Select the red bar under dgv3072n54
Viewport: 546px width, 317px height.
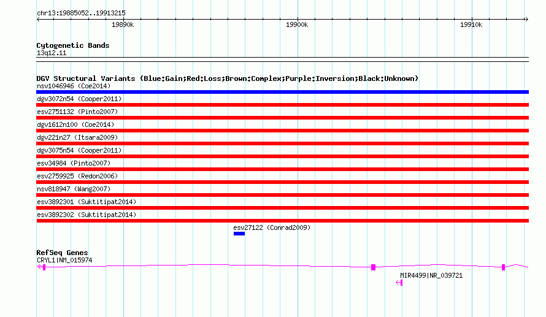[x=282, y=105]
